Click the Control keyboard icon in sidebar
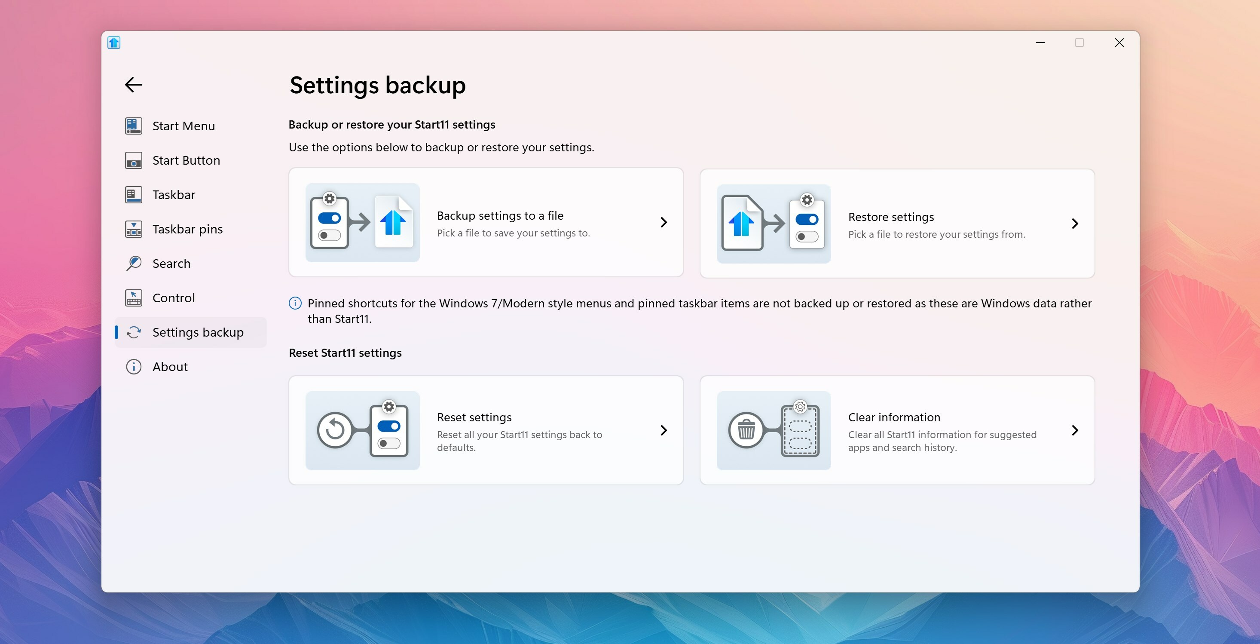The width and height of the screenshot is (1260, 644). pyautogui.click(x=134, y=297)
